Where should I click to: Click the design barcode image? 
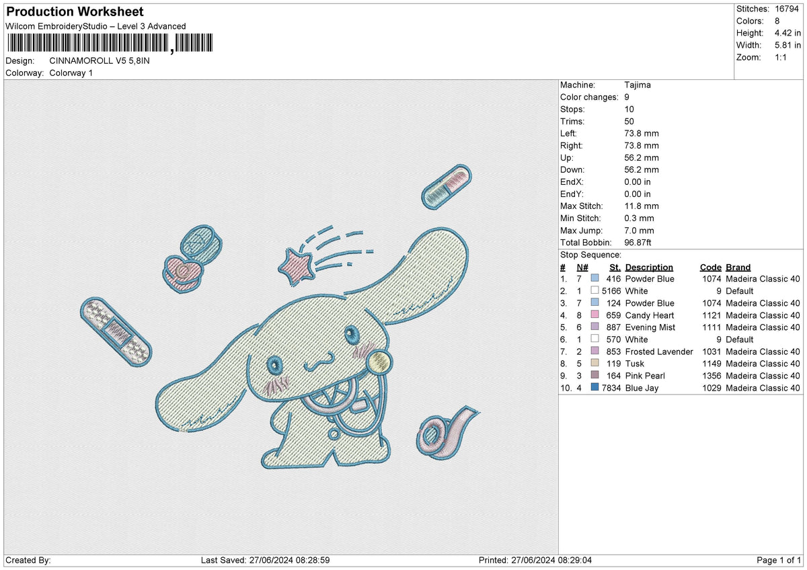110,44
